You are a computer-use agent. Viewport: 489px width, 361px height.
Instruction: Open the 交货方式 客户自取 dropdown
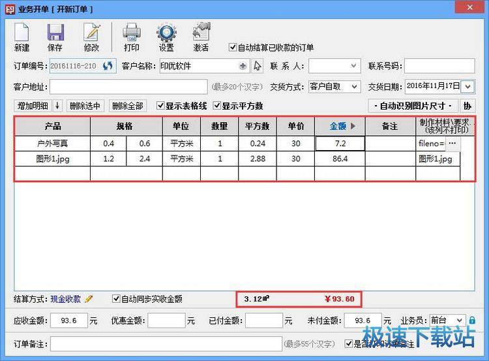[354, 87]
